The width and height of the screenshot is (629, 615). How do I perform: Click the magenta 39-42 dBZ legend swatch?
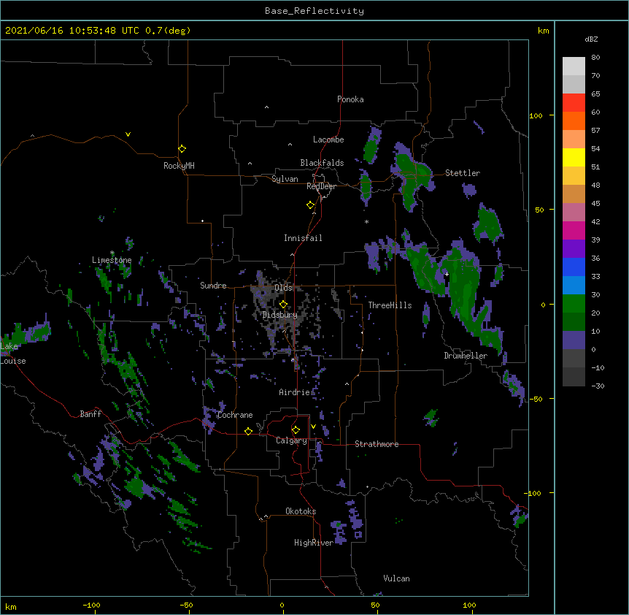574,231
